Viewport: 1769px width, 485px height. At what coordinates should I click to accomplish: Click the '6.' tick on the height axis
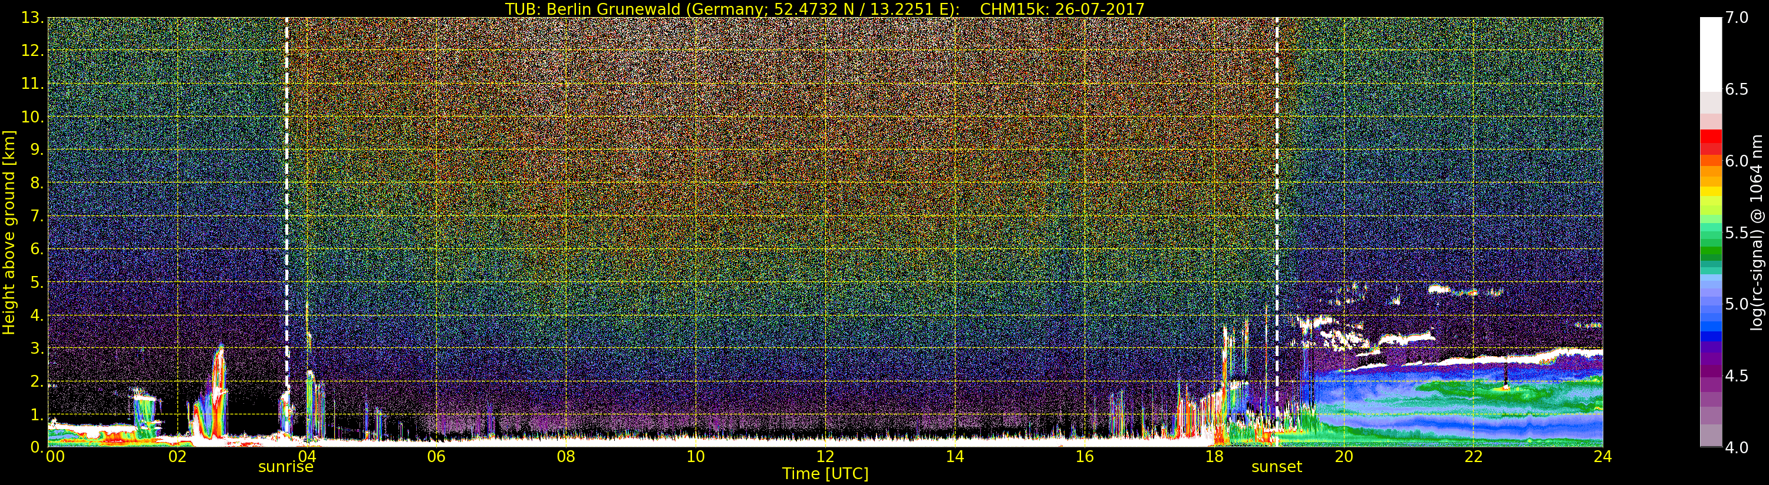[x=37, y=249]
